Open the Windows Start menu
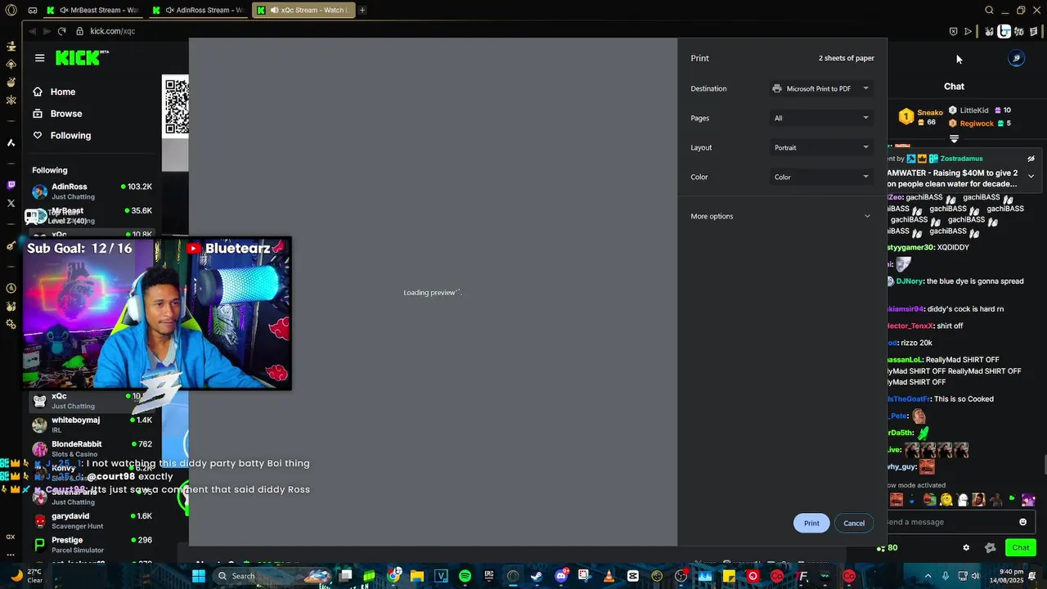Screen dimensions: 1047x589 click(198, 576)
